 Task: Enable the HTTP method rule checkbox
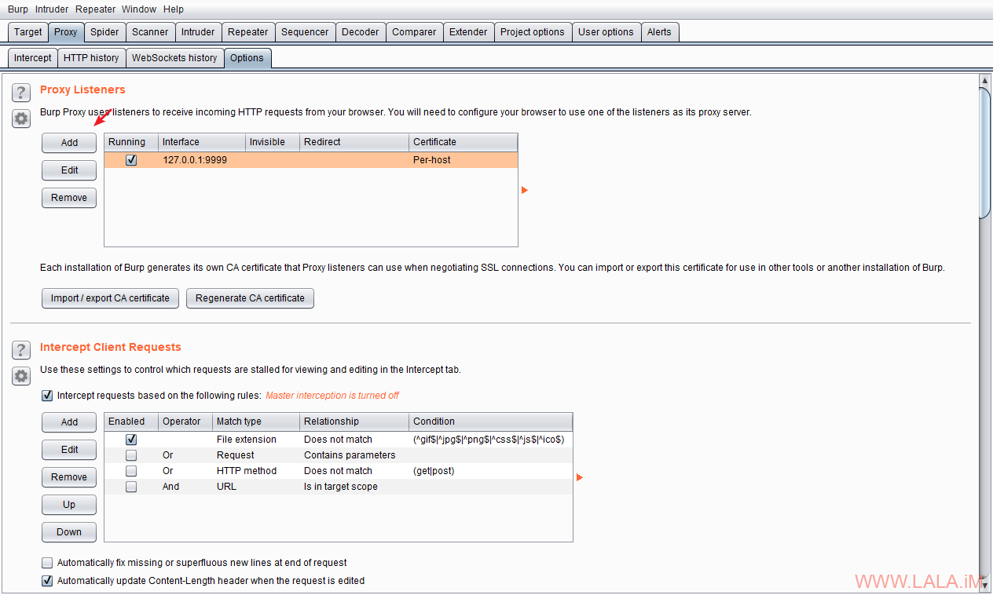pyautogui.click(x=131, y=471)
